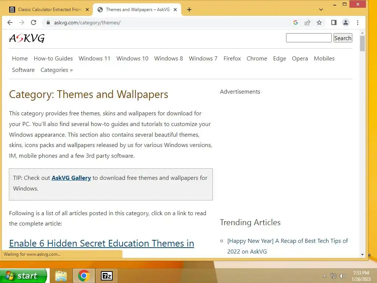Go to Windows 7 section
Viewport: 377px width, 283px height.
[203, 59]
